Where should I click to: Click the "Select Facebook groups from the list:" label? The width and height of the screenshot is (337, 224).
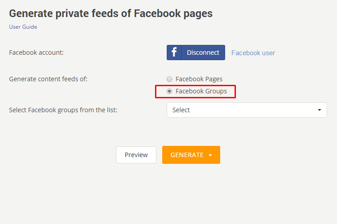pos(63,110)
